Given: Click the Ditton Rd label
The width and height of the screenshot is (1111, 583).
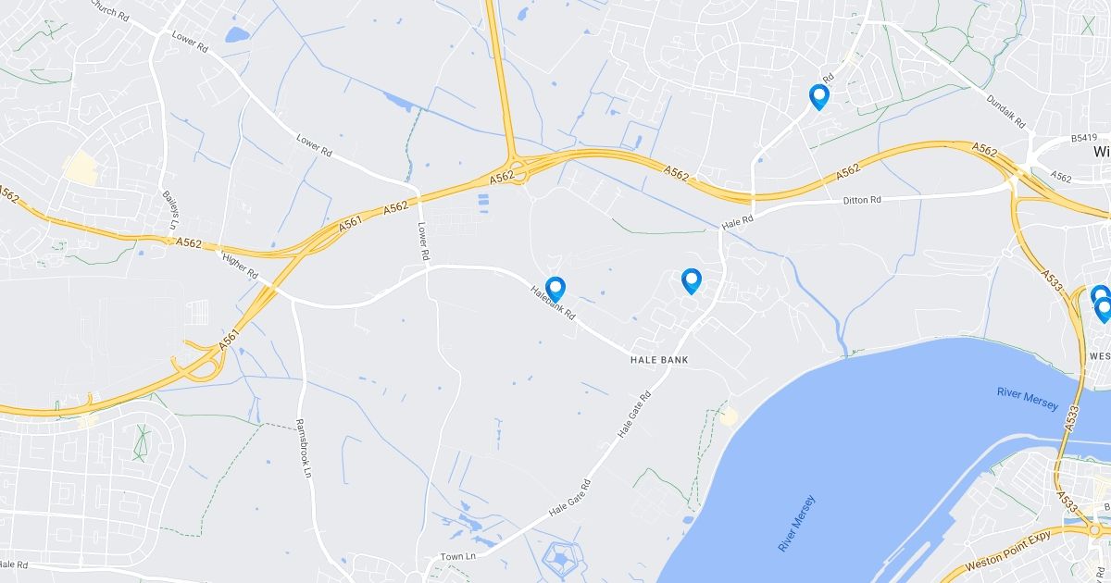Looking at the screenshot, I should (863, 200).
